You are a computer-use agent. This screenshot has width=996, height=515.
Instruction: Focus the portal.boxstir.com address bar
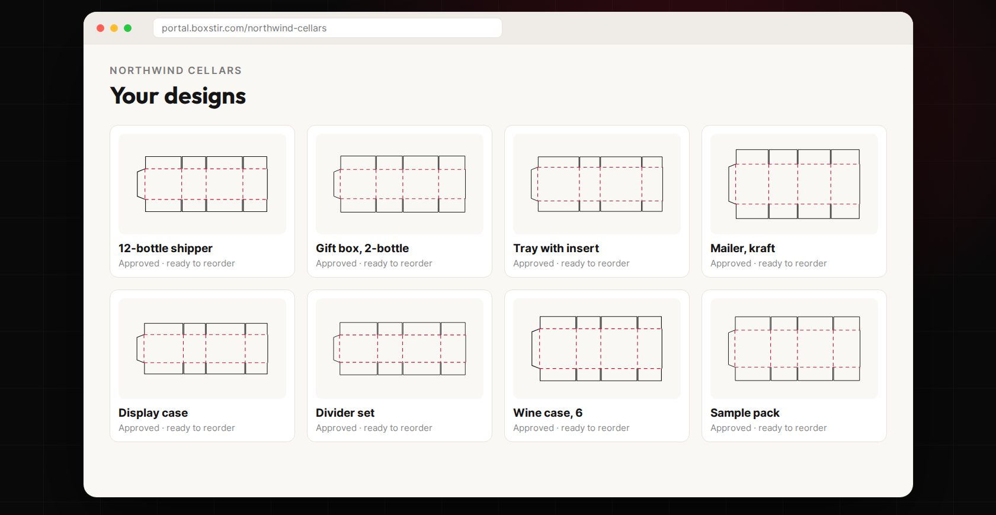328,28
